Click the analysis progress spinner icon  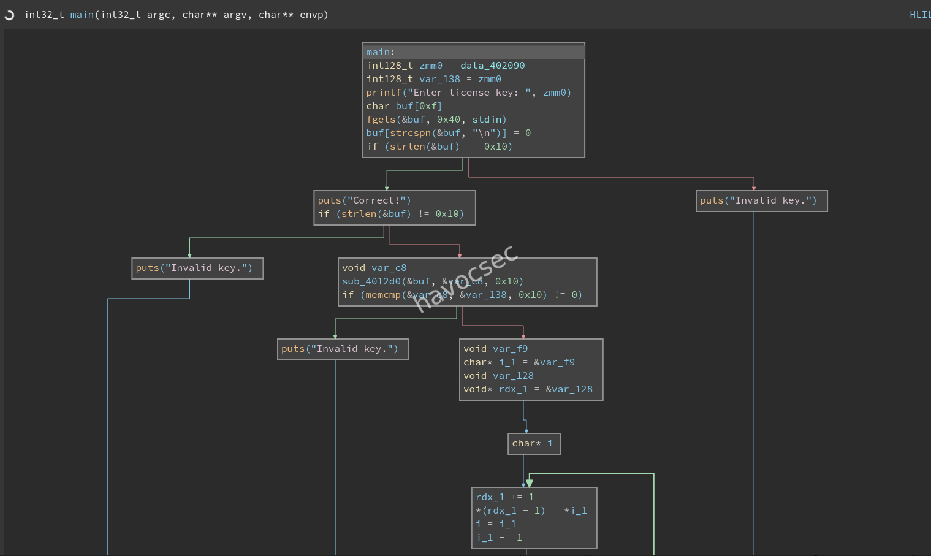coord(9,15)
